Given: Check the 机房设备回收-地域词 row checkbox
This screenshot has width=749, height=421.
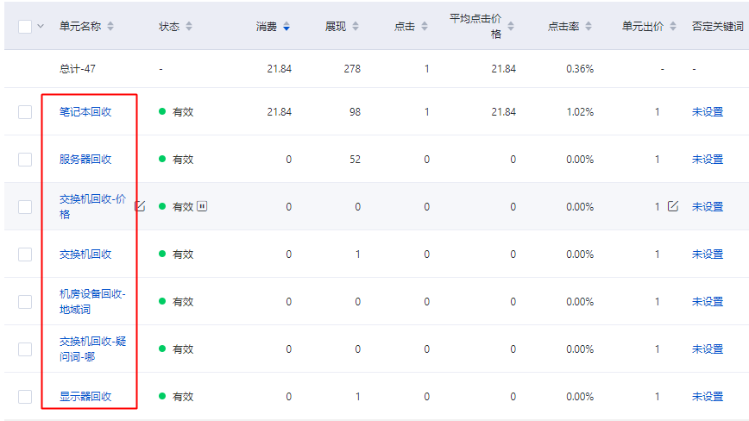Looking at the screenshot, I should click(x=25, y=302).
